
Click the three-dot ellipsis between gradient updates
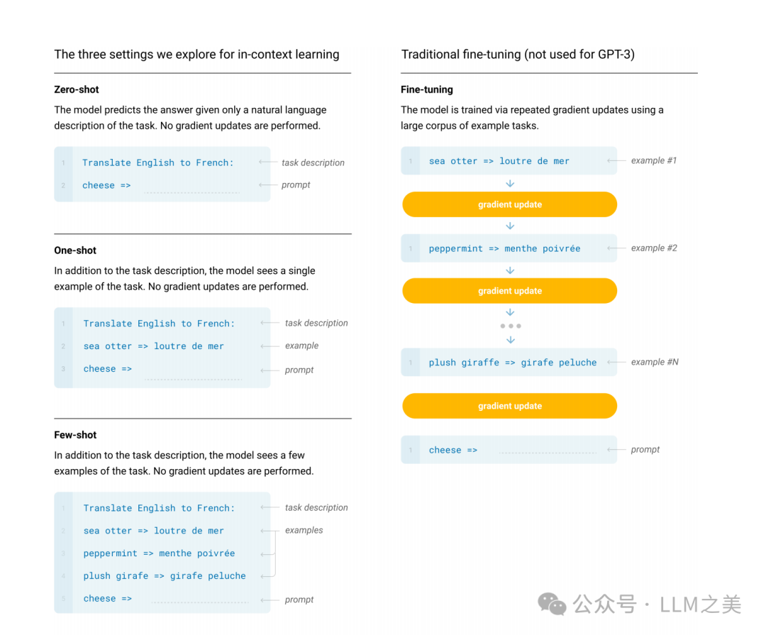(x=510, y=326)
